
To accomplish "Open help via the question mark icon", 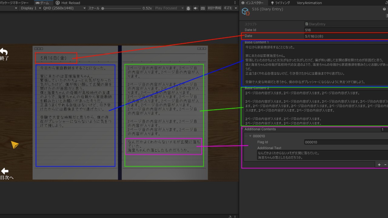I will click(384, 9).
